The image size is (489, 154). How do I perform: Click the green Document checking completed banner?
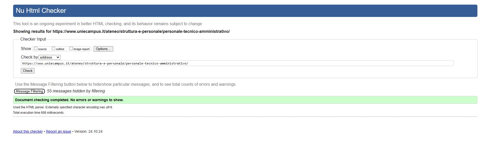tap(245, 100)
